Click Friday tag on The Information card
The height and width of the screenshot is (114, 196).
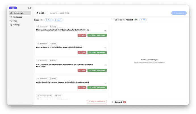(x=59, y=96)
